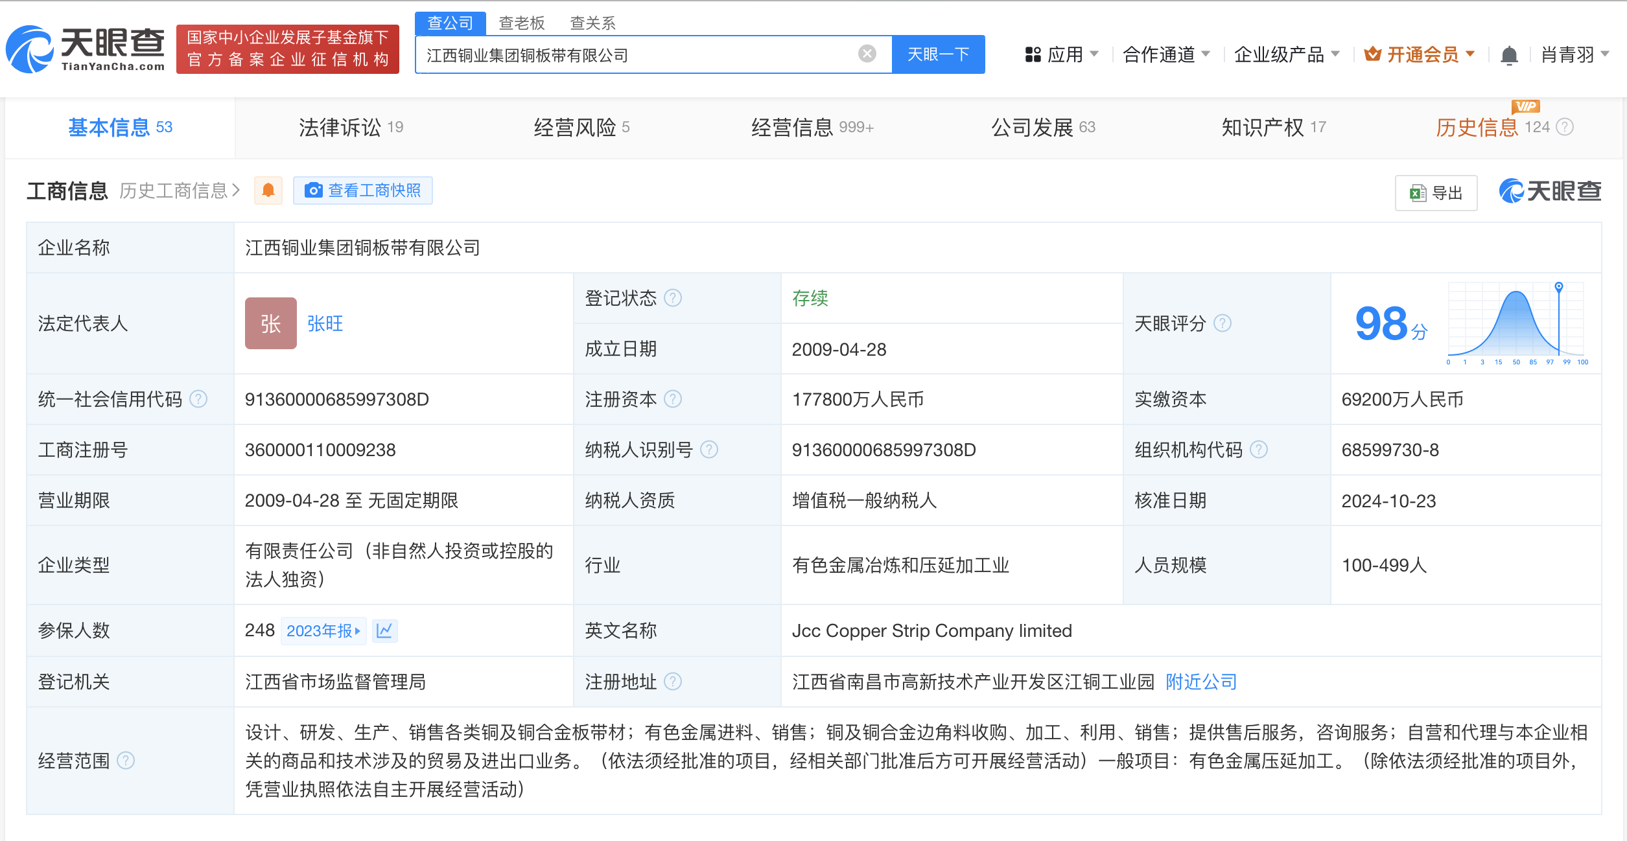Open the 经营信息 tab
The height and width of the screenshot is (841, 1627).
812,128
